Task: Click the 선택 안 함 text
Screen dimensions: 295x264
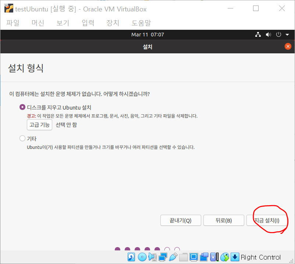Action: pyautogui.click(x=66, y=125)
